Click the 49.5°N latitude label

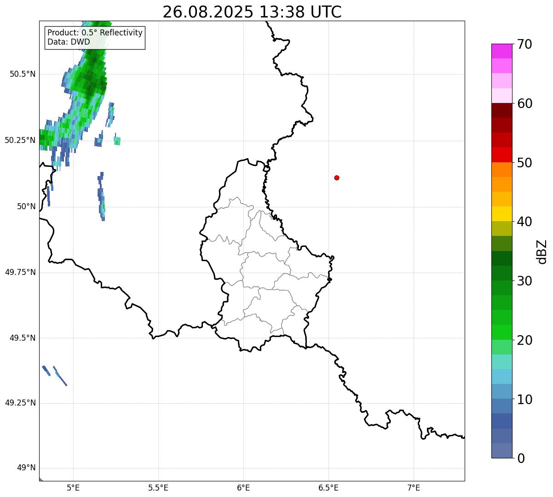click(x=23, y=338)
